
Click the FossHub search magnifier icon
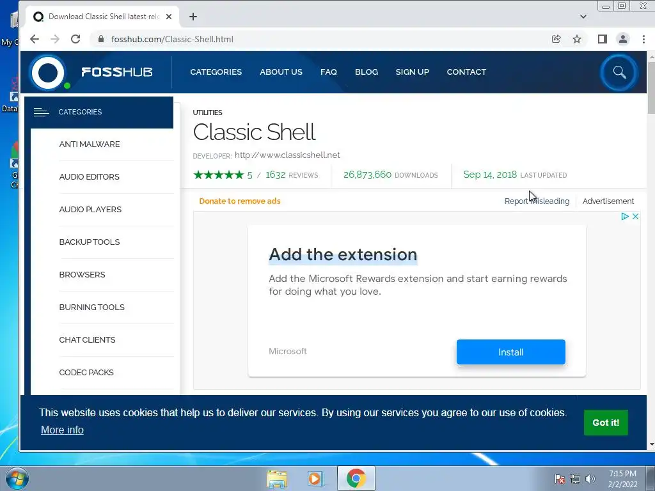click(x=619, y=72)
